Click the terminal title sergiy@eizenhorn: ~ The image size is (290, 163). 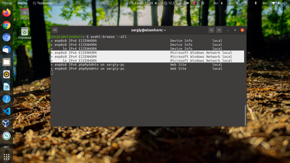tap(148, 30)
